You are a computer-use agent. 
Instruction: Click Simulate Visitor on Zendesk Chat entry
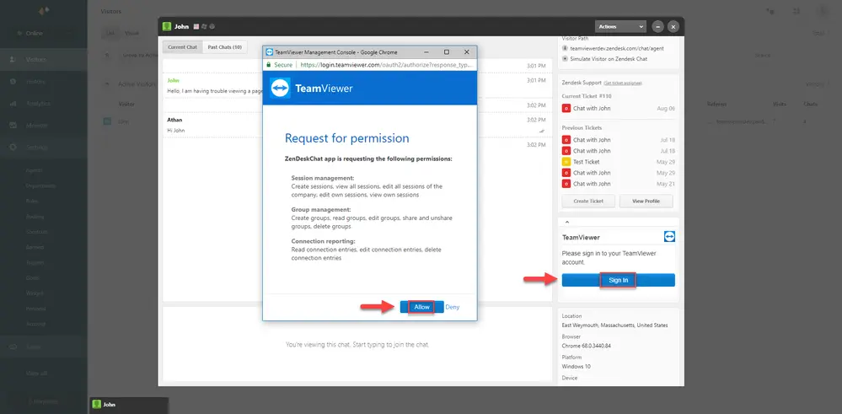609,58
